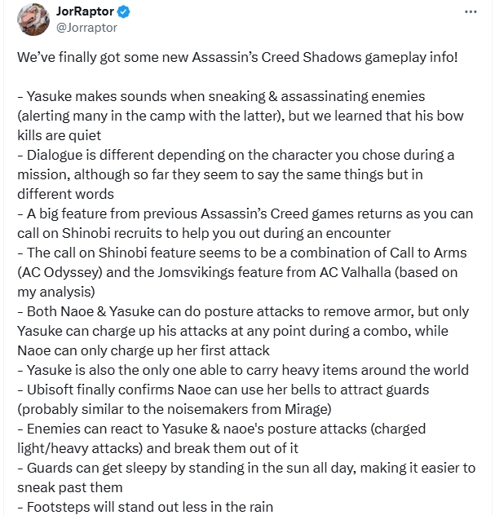The image size is (495, 515).
Task: Click the opening line about new gameplay info
Action: 237,57
